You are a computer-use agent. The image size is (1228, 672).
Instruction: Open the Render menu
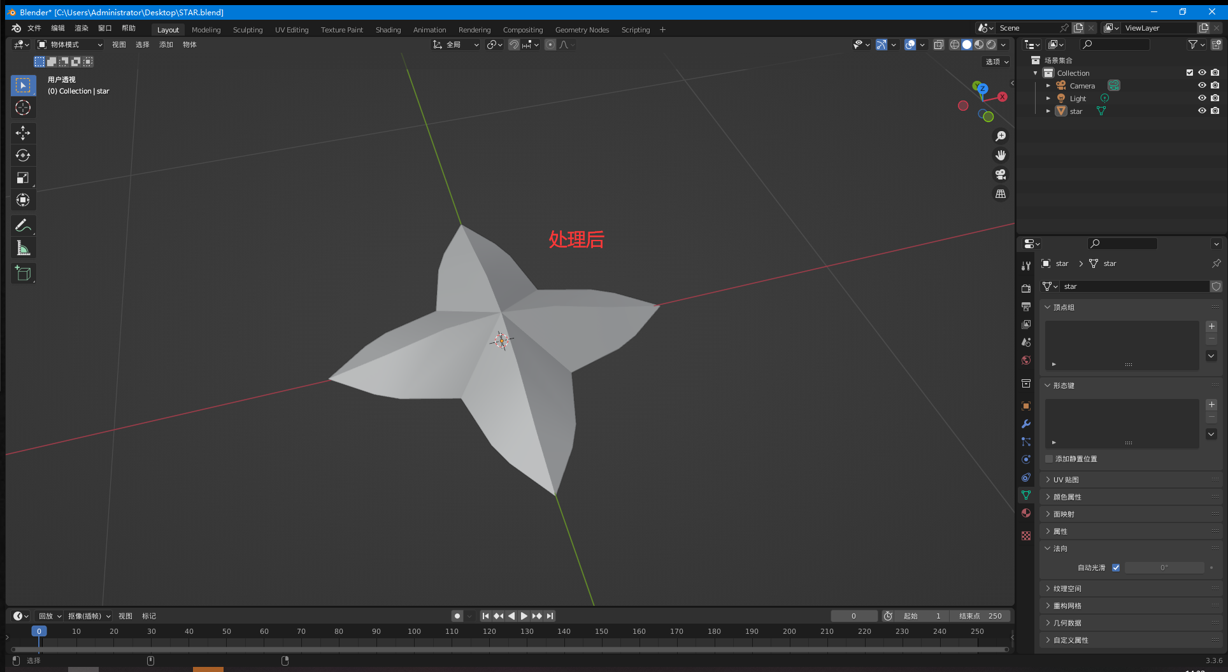point(82,28)
